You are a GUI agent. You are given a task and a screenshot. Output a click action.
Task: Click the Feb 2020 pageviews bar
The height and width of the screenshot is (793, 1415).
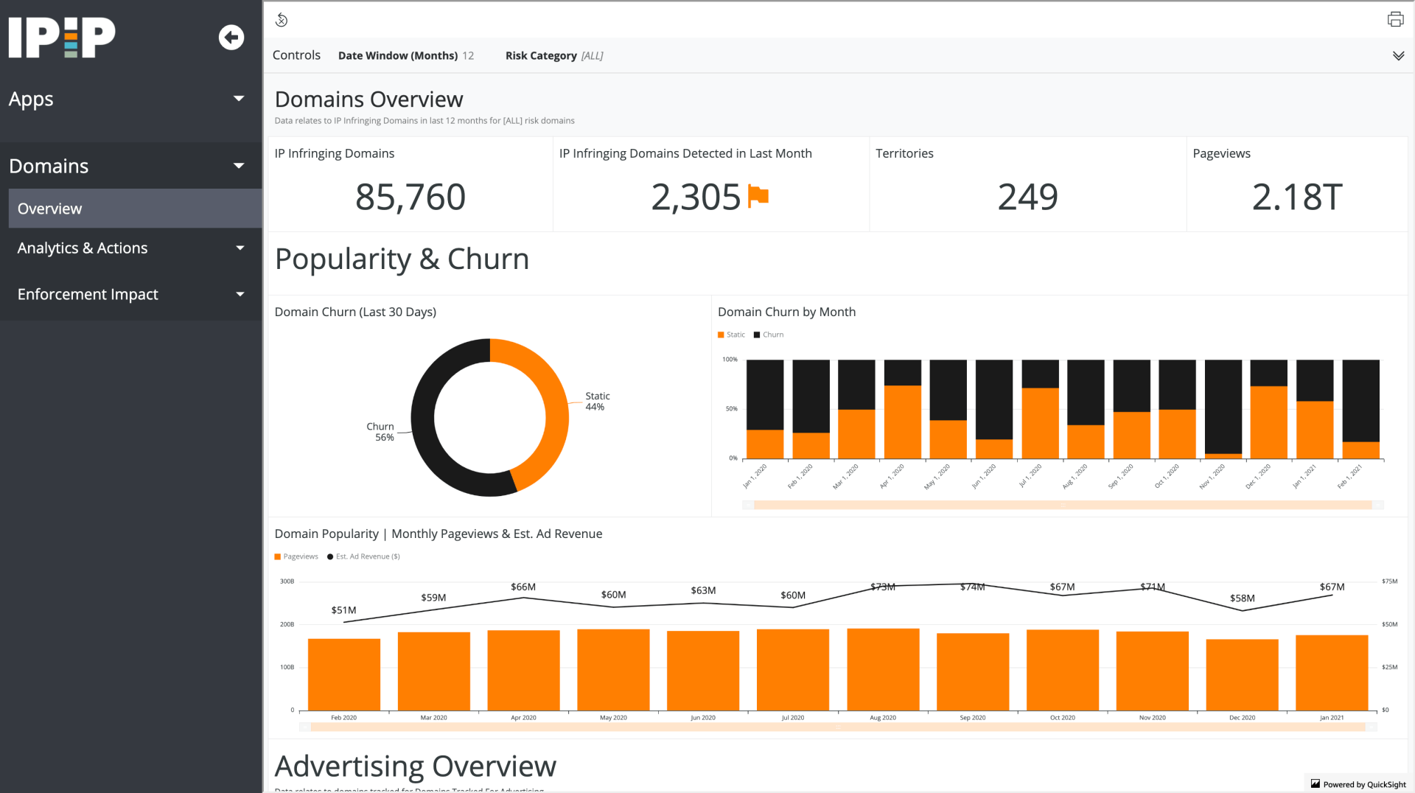[344, 675]
